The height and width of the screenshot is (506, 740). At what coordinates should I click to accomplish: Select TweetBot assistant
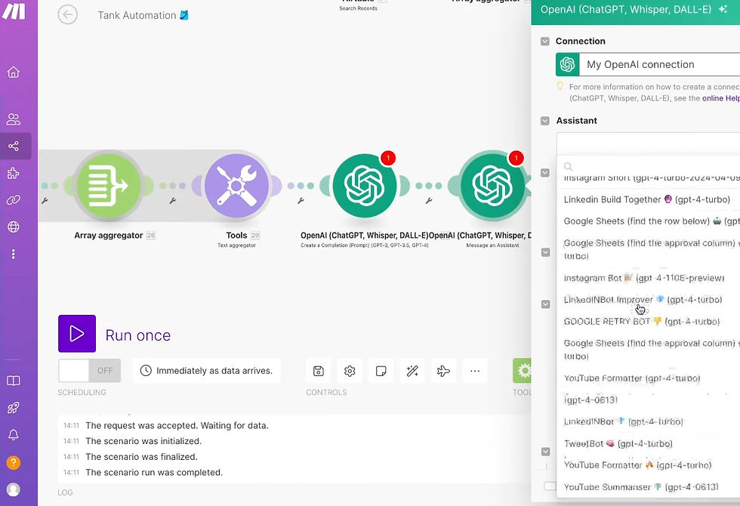(649, 444)
